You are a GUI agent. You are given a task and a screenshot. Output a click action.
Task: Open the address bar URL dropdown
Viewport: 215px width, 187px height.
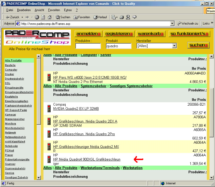click(172, 24)
